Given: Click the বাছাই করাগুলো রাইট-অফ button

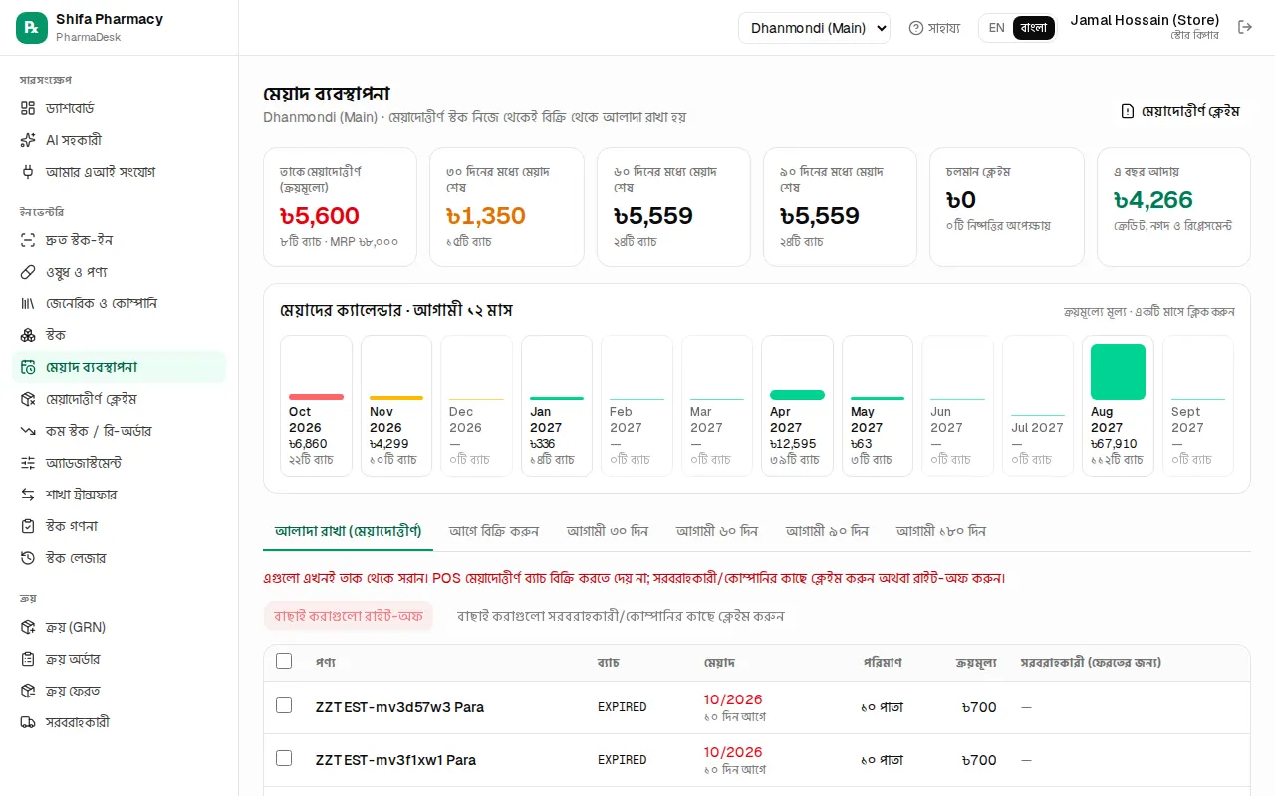Looking at the screenshot, I should (349, 616).
